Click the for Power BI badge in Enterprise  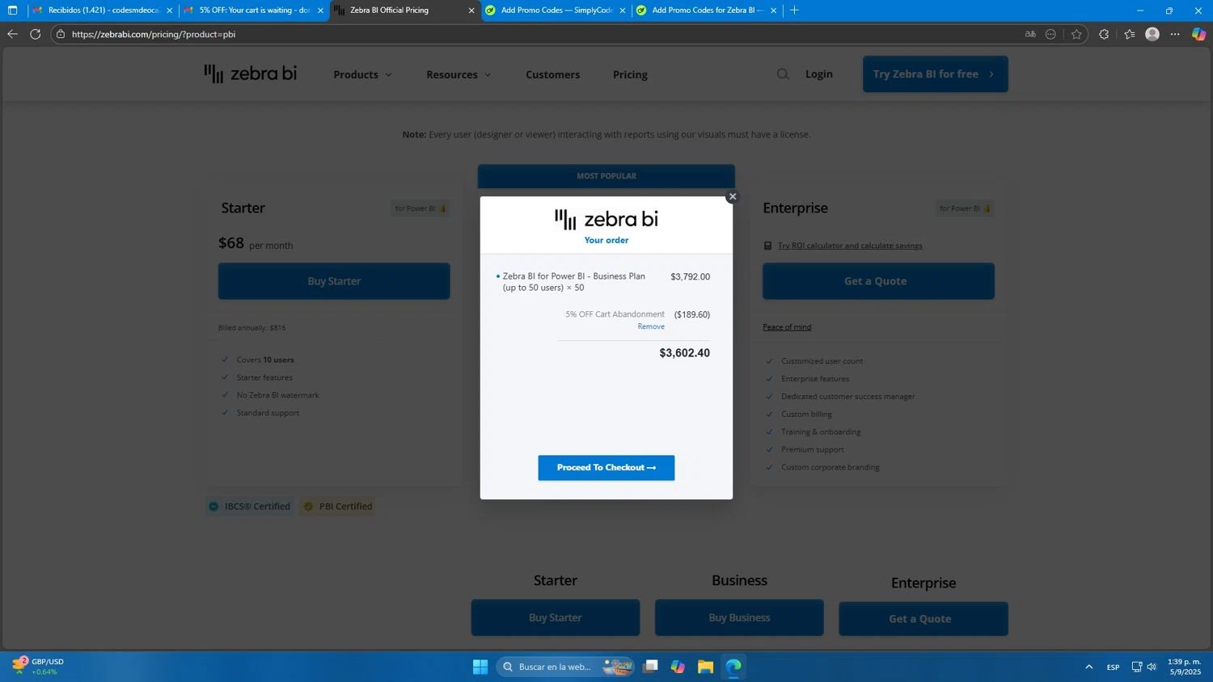pos(965,208)
